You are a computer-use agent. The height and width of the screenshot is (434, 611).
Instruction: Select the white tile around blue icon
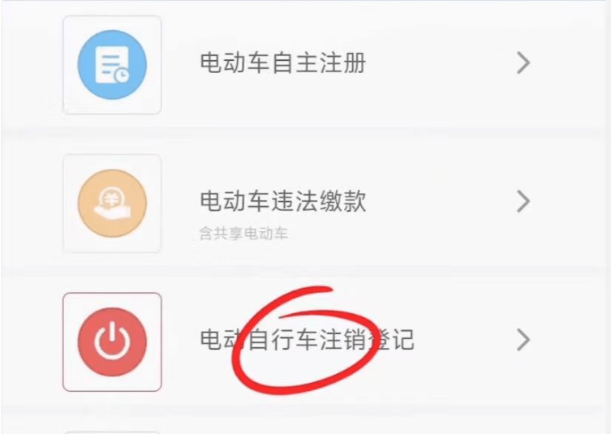point(112,65)
